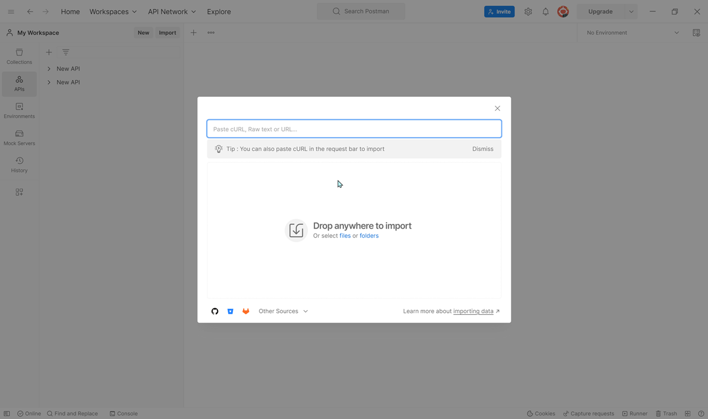Close the import dialog
Image resolution: width=708 pixels, height=419 pixels.
coord(497,108)
